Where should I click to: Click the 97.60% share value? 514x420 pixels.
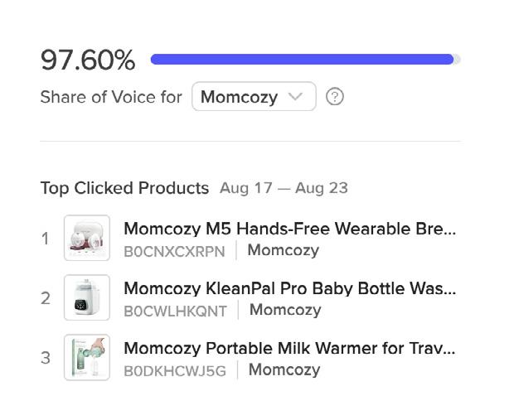tap(88, 60)
